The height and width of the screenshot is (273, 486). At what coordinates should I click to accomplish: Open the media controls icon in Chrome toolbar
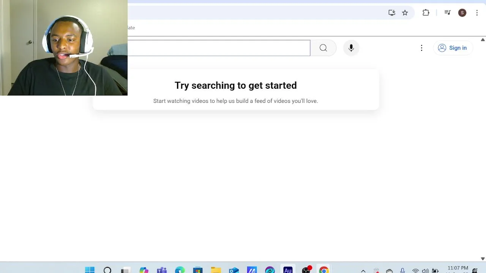pyautogui.click(x=447, y=13)
